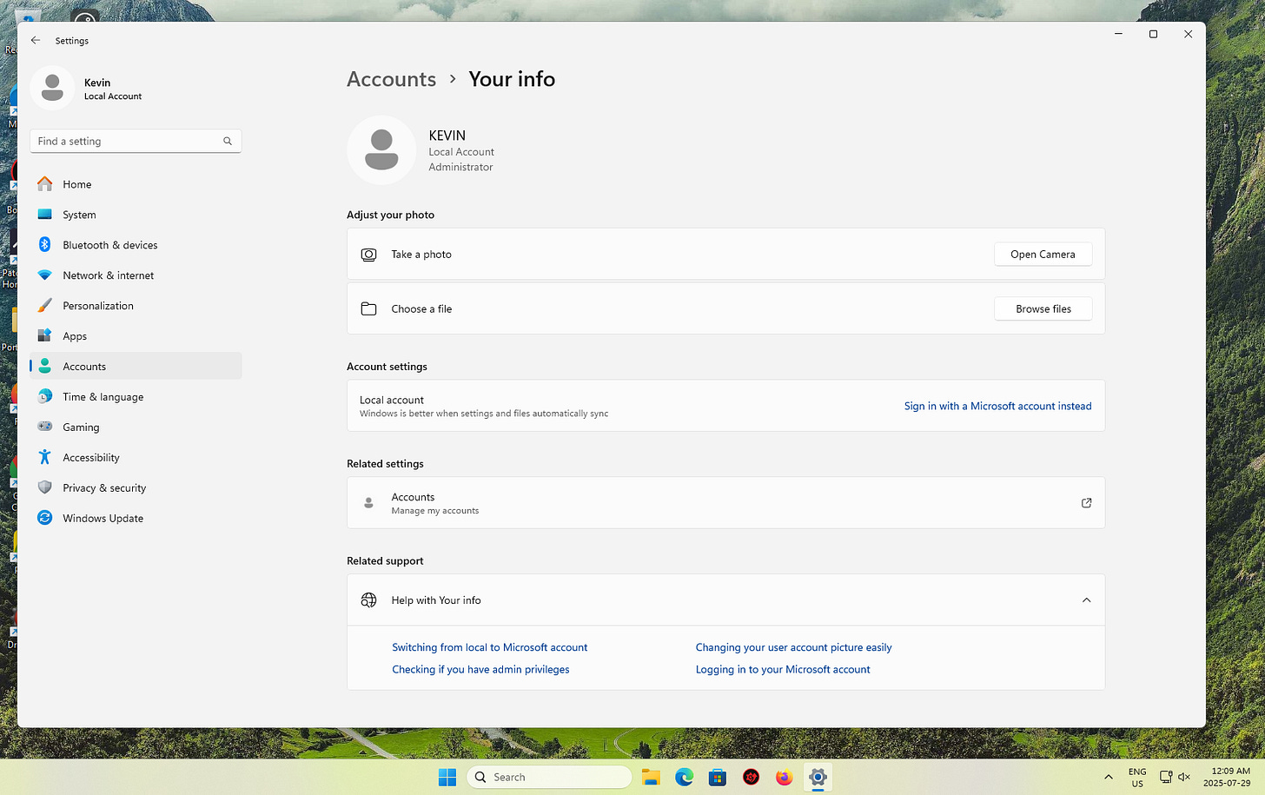Click the Settings gear in the taskbar
1265x795 pixels.
(x=818, y=777)
